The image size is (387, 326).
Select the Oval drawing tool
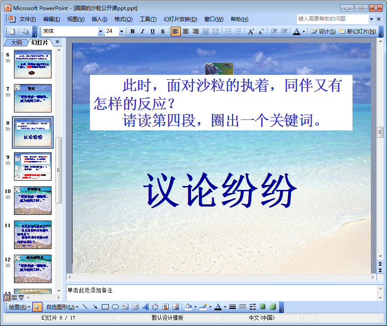click(x=115, y=307)
